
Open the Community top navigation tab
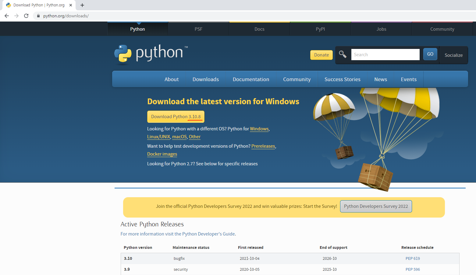[442, 29]
